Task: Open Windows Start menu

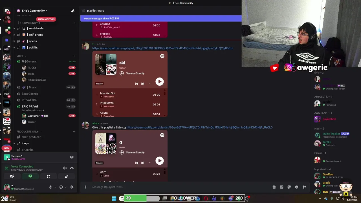Action: (x=114, y=198)
